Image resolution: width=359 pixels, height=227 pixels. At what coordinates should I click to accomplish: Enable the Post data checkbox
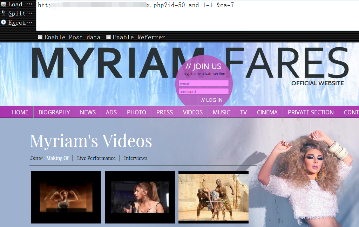(x=40, y=37)
